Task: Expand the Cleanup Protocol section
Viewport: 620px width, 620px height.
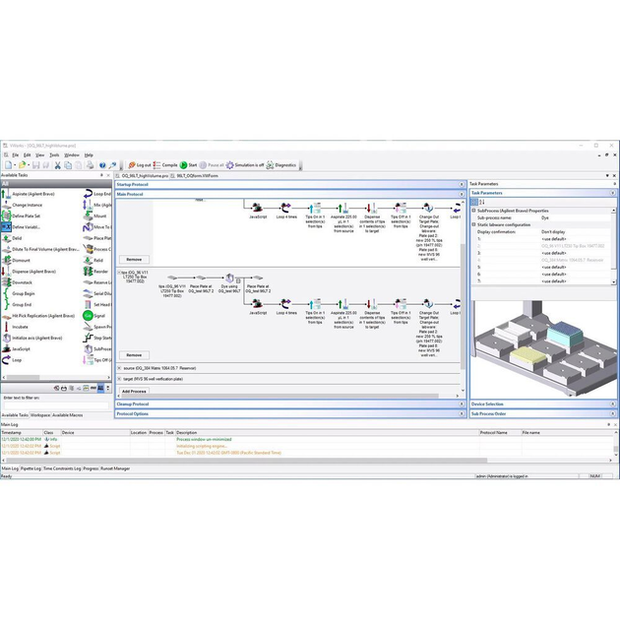Action: (x=462, y=404)
